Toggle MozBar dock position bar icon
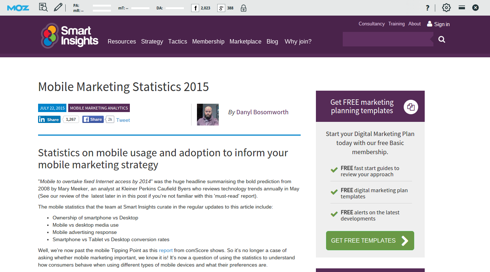The image size is (490, 272). click(462, 8)
